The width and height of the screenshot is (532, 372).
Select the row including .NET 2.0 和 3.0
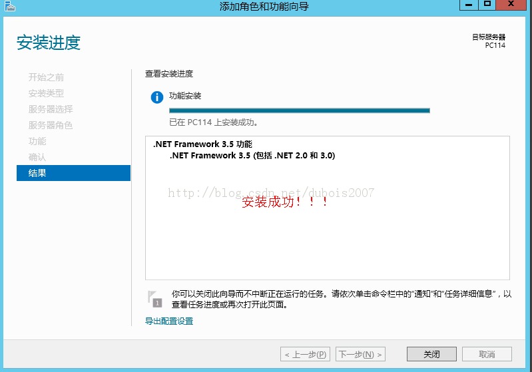252,156
